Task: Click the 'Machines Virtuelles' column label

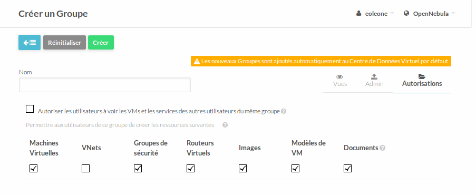Action: (x=44, y=148)
